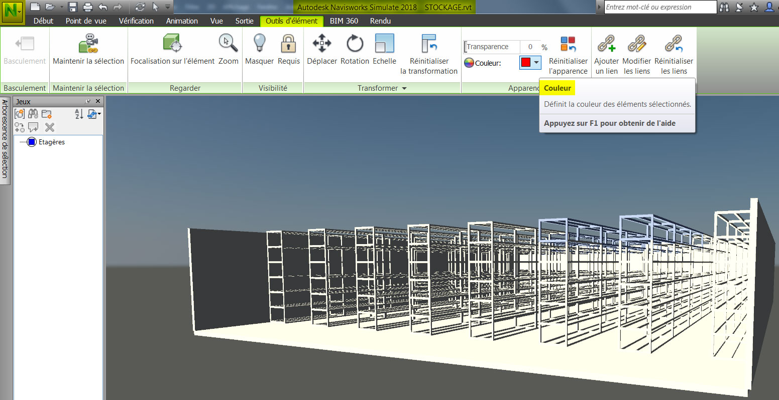Screen dimensions: 779x400
Task: Open the Vérification tab
Action: click(136, 21)
